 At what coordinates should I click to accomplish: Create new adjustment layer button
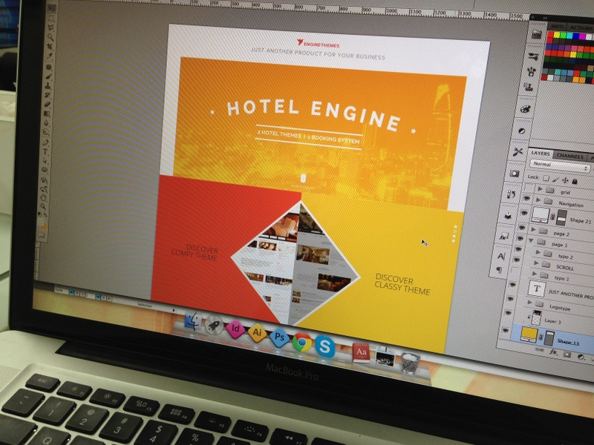pos(581,357)
